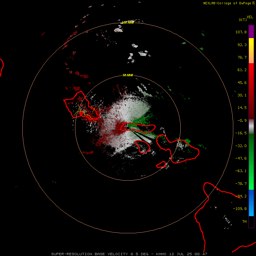Click the yellow segment of velocity color bar
Screen dimensions: 256x256
pos(251,51)
